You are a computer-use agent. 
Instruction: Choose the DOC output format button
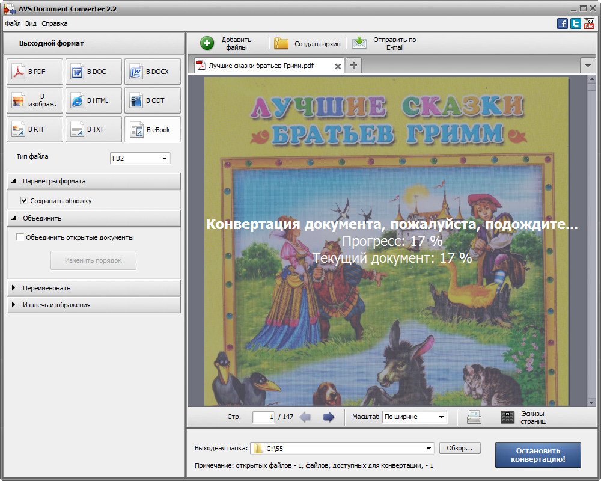(94, 72)
